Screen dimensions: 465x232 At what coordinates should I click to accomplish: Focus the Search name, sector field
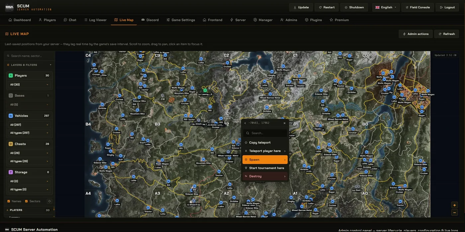[x=29, y=56]
